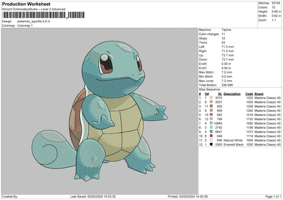283x200 pixels.
Task: Click the Max Jump value '7.2 mm'
Action: click(227, 81)
